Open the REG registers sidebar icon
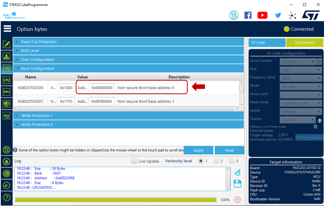Image resolution: width=324 pixels, height=206 pixels. point(6,116)
